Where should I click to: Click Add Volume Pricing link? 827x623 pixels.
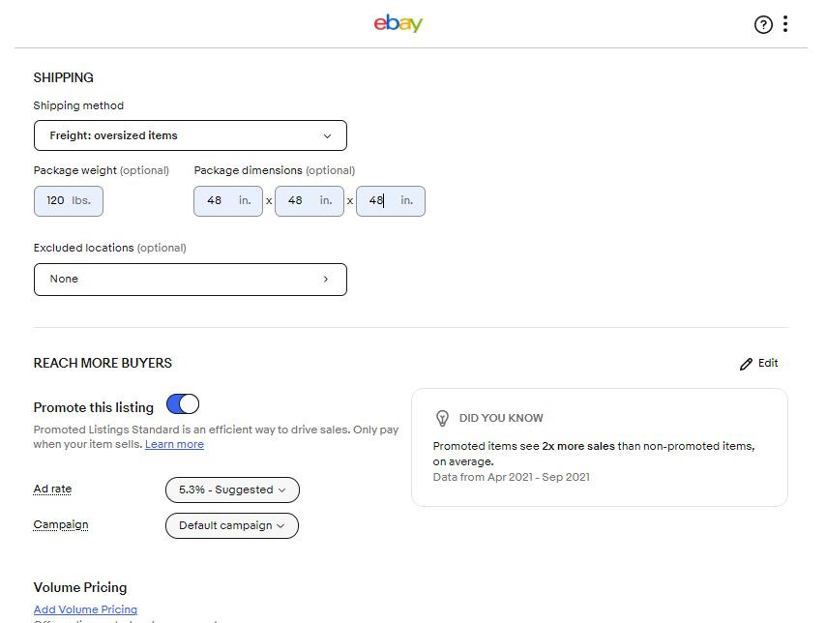[85, 609]
